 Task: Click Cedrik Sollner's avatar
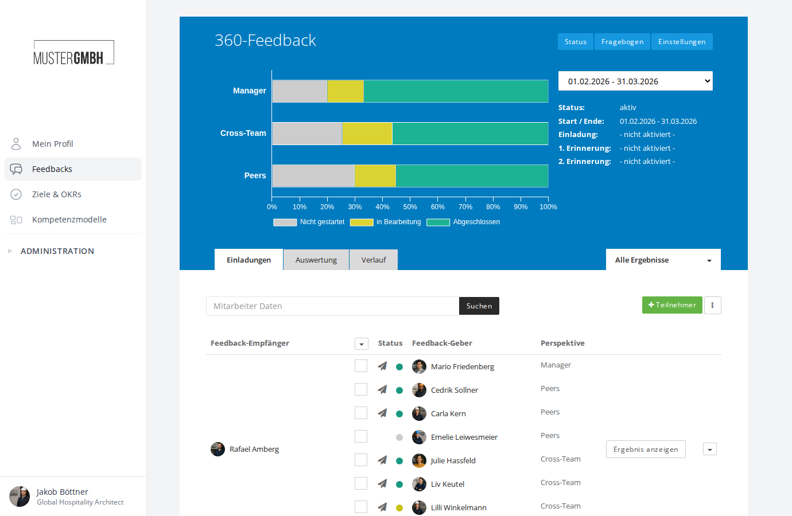[420, 390]
